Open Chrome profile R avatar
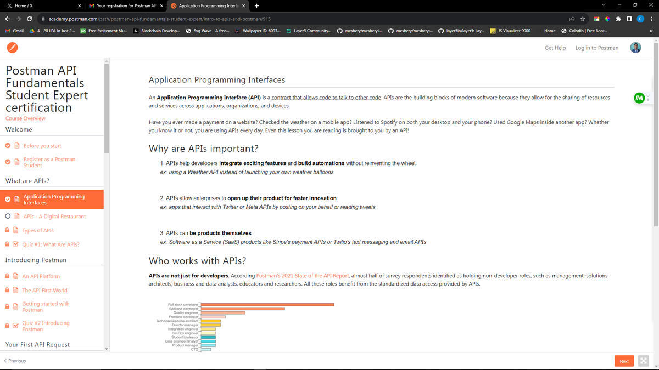The image size is (659, 370). coord(640,19)
